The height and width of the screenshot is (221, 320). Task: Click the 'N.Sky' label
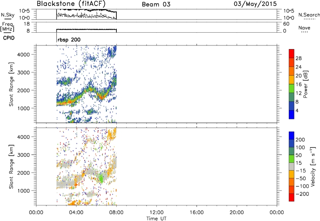point(8,15)
